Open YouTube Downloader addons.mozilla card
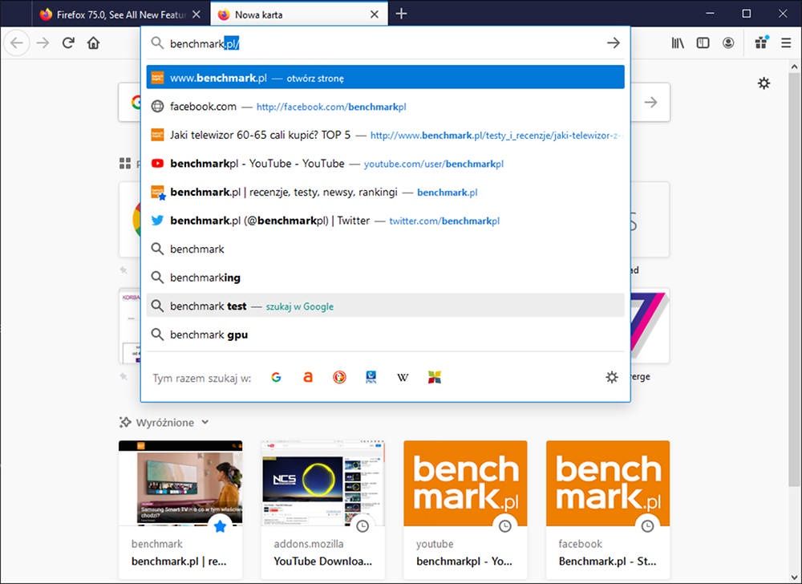The width and height of the screenshot is (802, 584). tap(322, 509)
